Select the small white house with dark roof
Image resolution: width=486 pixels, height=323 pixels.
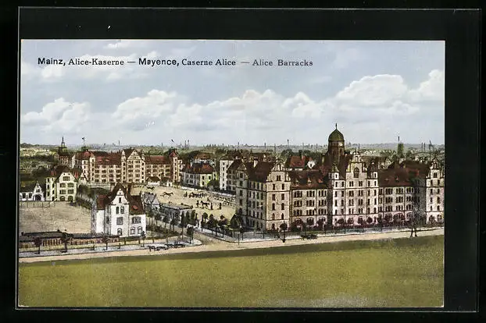120,213
